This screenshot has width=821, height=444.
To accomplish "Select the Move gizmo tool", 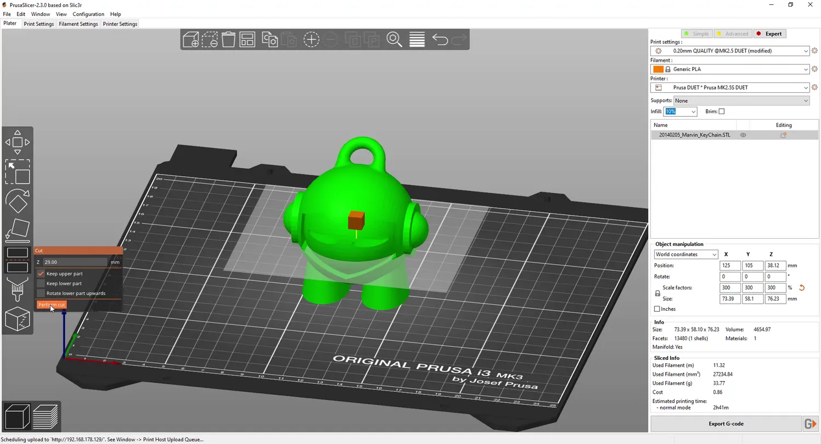I will (x=18, y=143).
